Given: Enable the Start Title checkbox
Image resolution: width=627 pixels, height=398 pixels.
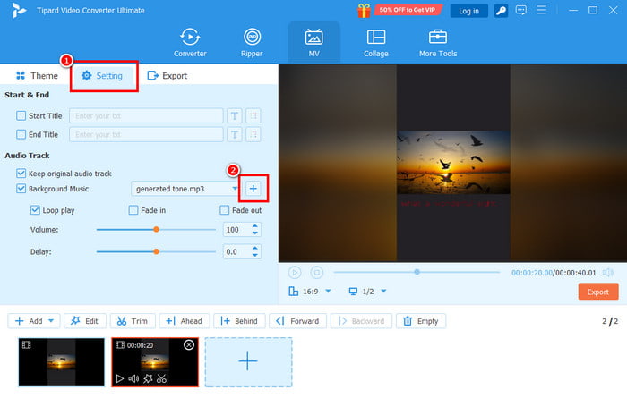Looking at the screenshot, I should point(21,115).
